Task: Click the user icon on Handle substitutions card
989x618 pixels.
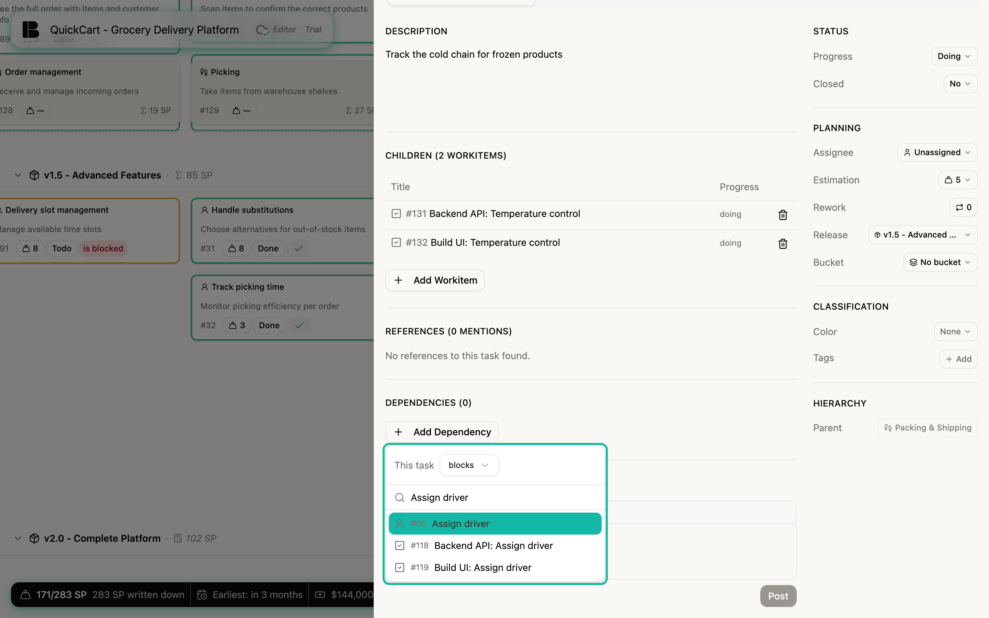Action: coord(205,210)
